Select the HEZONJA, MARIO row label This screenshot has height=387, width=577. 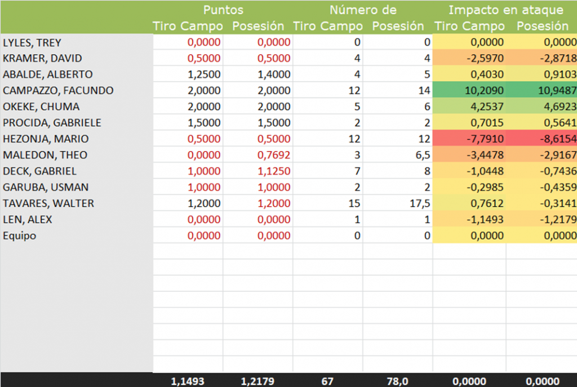[x=46, y=139]
